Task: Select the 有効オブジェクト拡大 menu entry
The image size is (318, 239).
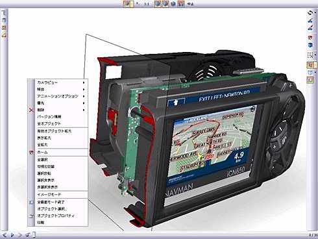Action: coord(58,131)
